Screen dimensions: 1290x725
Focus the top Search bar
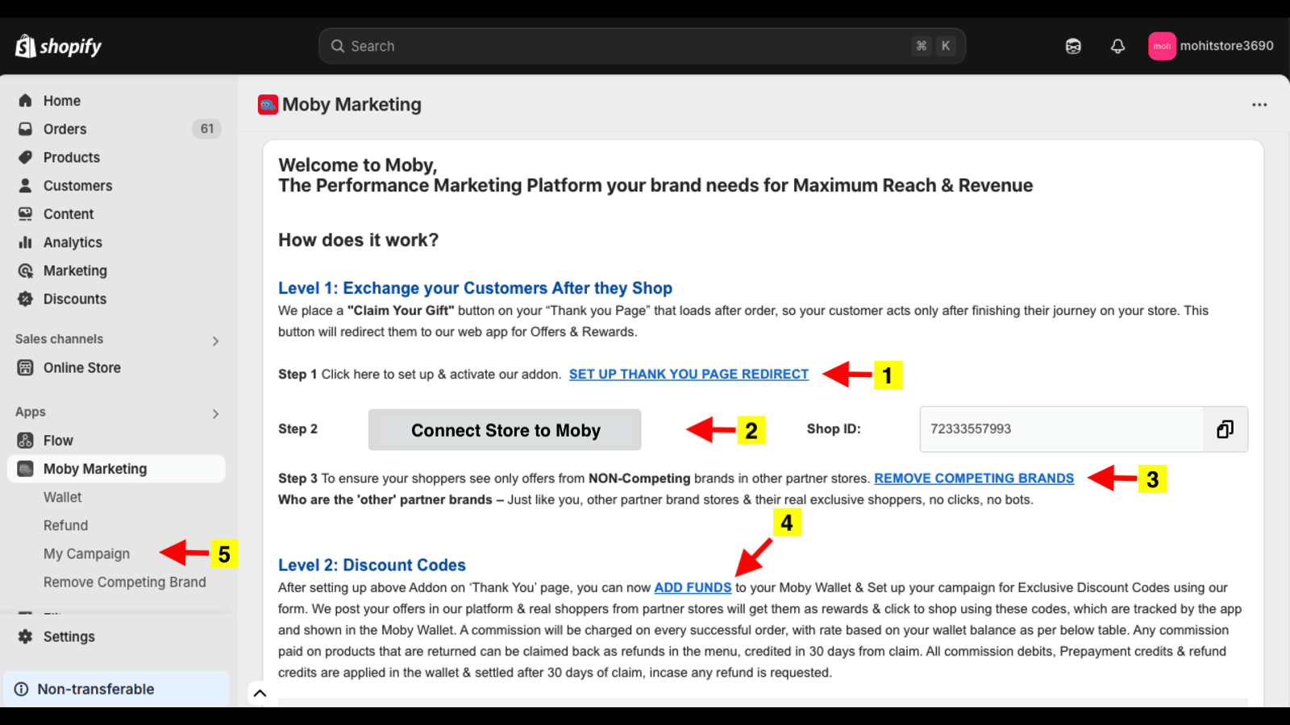tap(642, 46)
